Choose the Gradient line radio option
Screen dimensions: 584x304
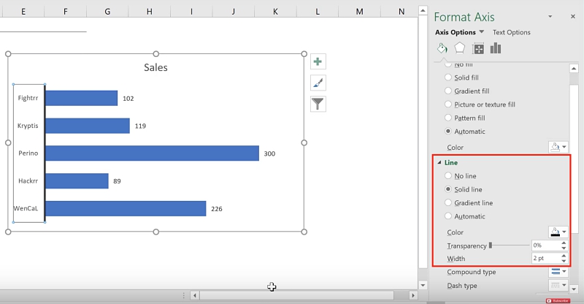point(448,202)
